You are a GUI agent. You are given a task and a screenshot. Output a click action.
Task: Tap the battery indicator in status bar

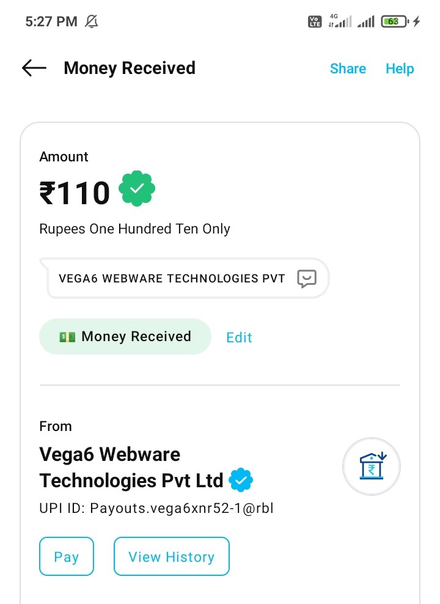tap(395, 22)
